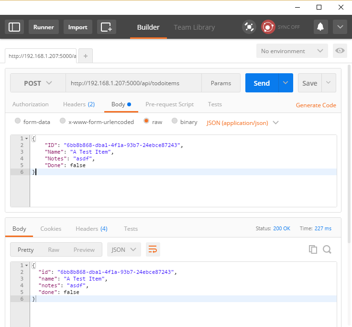Click the SYNC OFF label
Viewport: 352px width, 327px height.
coord(289,27)
